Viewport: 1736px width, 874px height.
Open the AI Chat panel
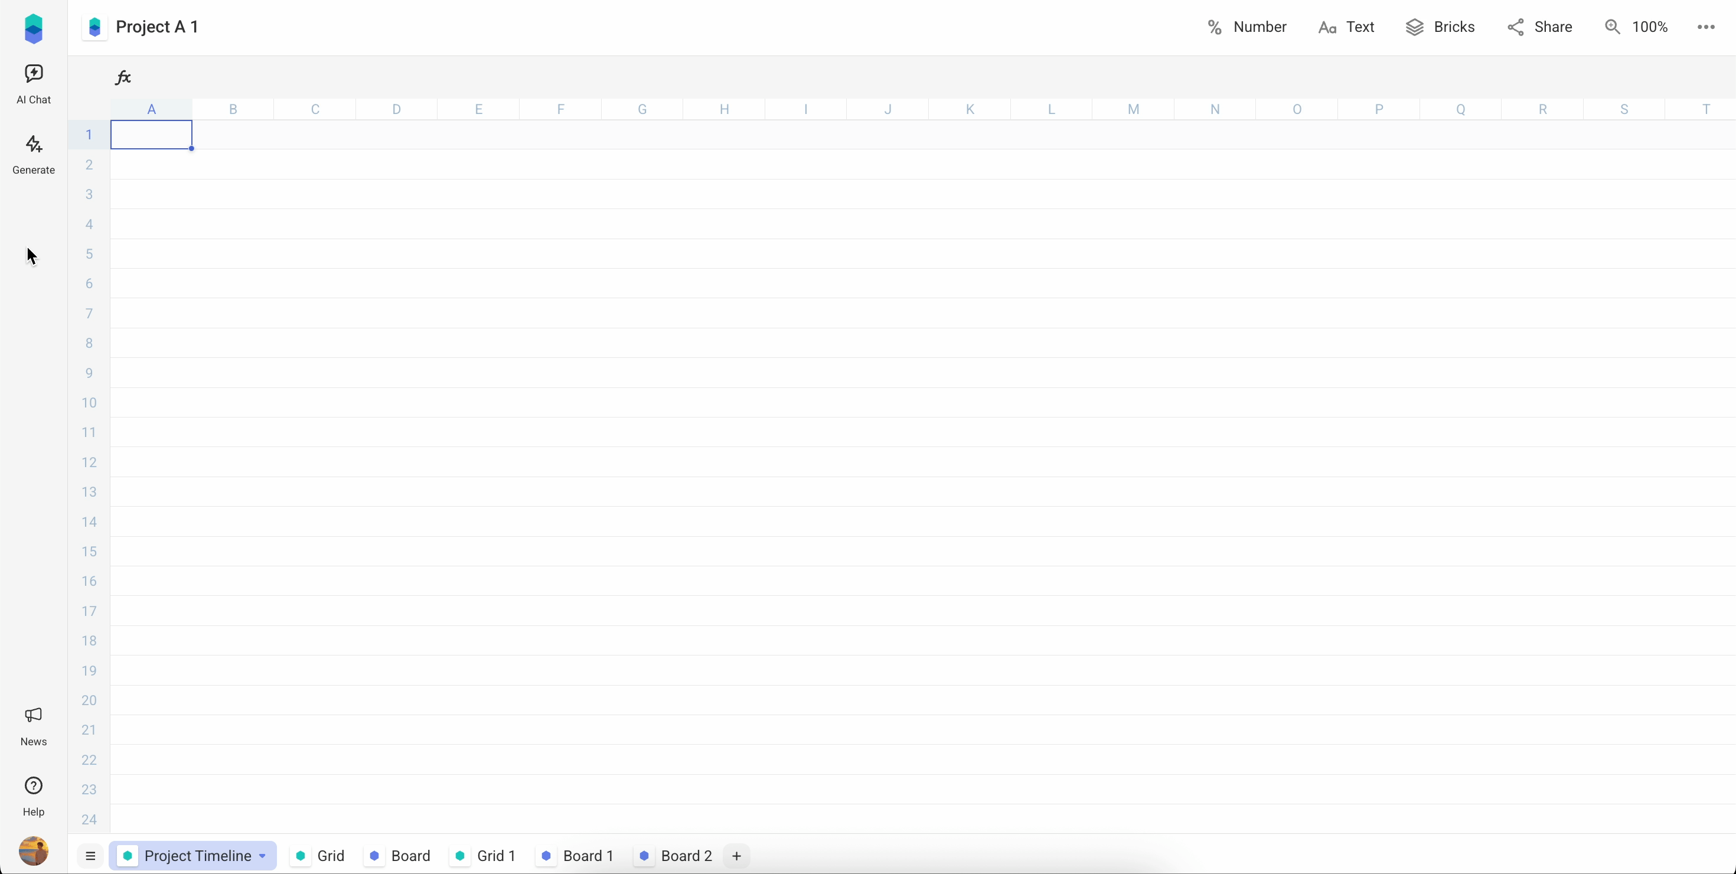(x=34, y=83)
